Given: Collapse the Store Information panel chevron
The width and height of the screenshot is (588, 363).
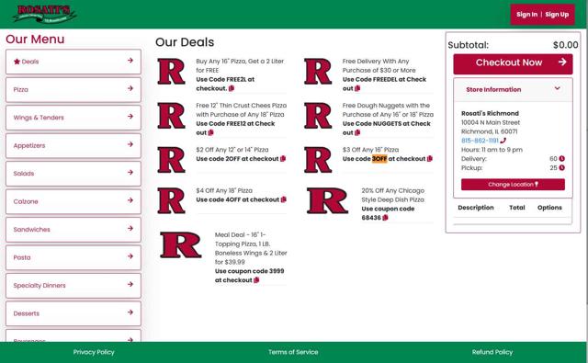Looking at the screenshot, I should (x=558, y=88).
